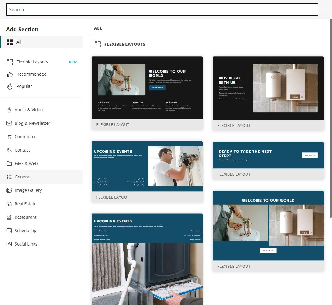This screenshot has width=332, height=305.
Task: Click the Files & Web folder icon
Action: click(9, 163)
